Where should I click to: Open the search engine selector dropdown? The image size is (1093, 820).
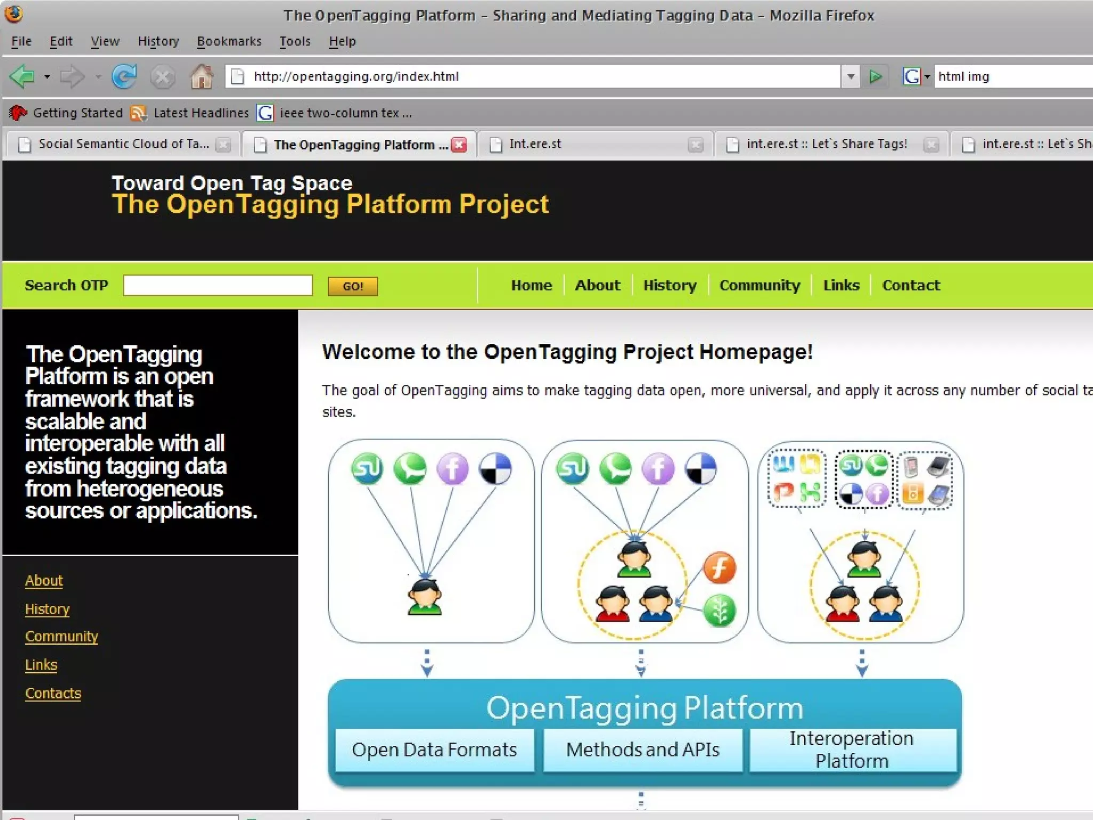pyautogui.click(x=927, y=77)
